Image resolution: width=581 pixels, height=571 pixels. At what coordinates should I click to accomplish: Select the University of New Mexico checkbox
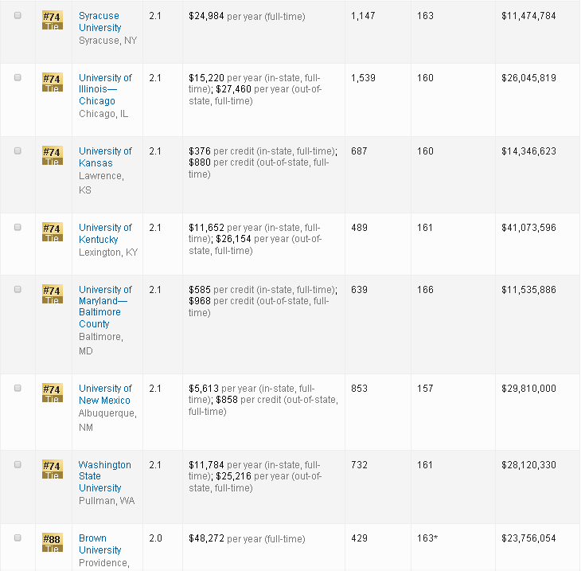click(x=18, y=388)
